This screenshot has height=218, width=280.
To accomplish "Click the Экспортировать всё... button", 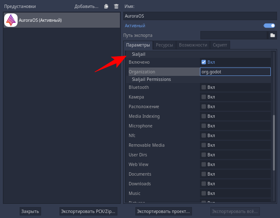I will pos(235,211).
